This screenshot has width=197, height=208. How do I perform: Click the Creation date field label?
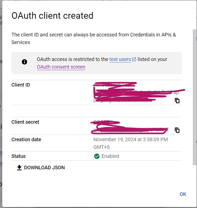26,139
